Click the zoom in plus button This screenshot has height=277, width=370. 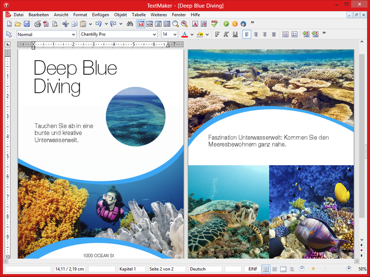click(x=349, y=268)
